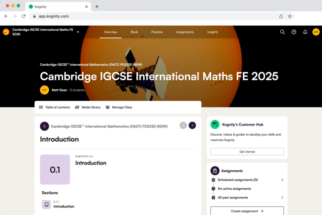This screenshot has width=322, height=215.
Task: Click the class name in header bar
Action: (x=43, y=32)
